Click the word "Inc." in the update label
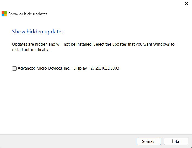The image size is (192, 148). pos(66,68)
